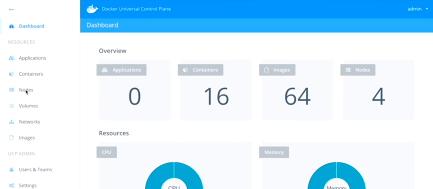The height and width of the screenshot is (189, 433).
Task: Click the Docker Universal Control Plane title
Action: (x=136, y=9)
